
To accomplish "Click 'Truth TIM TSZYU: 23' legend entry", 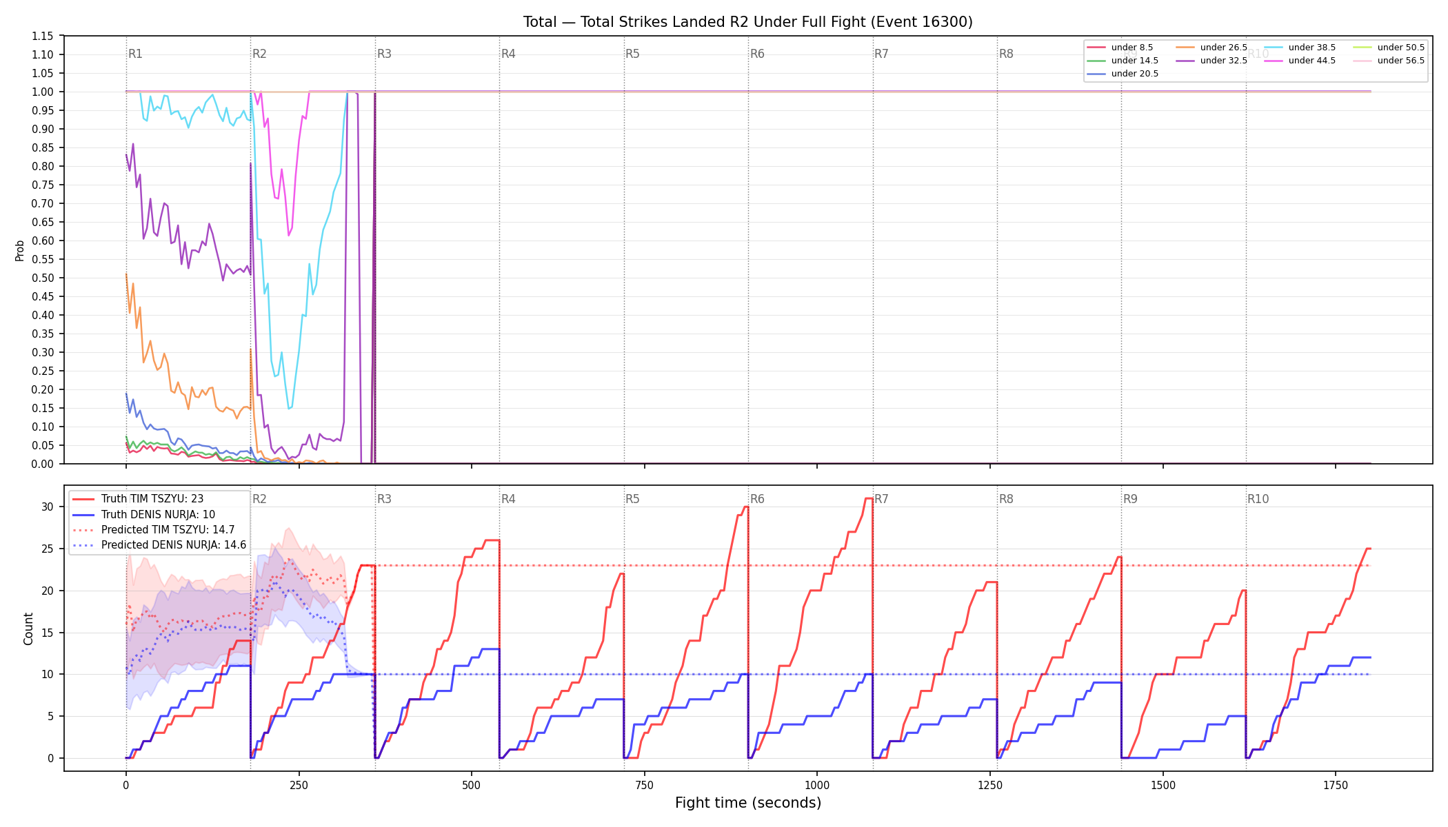I will point(138,499).
